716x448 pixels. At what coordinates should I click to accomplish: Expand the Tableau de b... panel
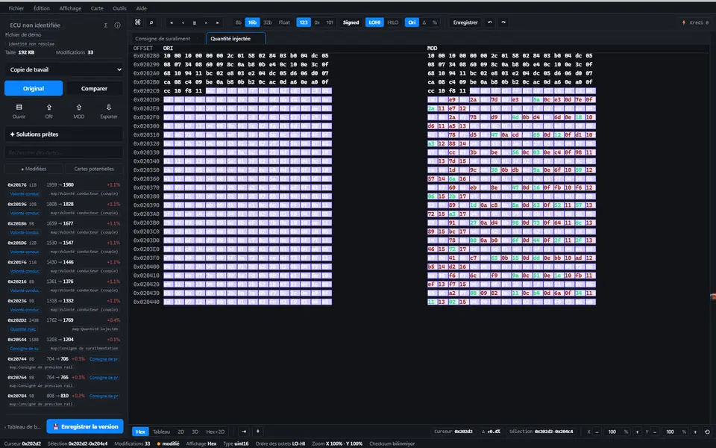pyautogui.click(x=23, y=426)
